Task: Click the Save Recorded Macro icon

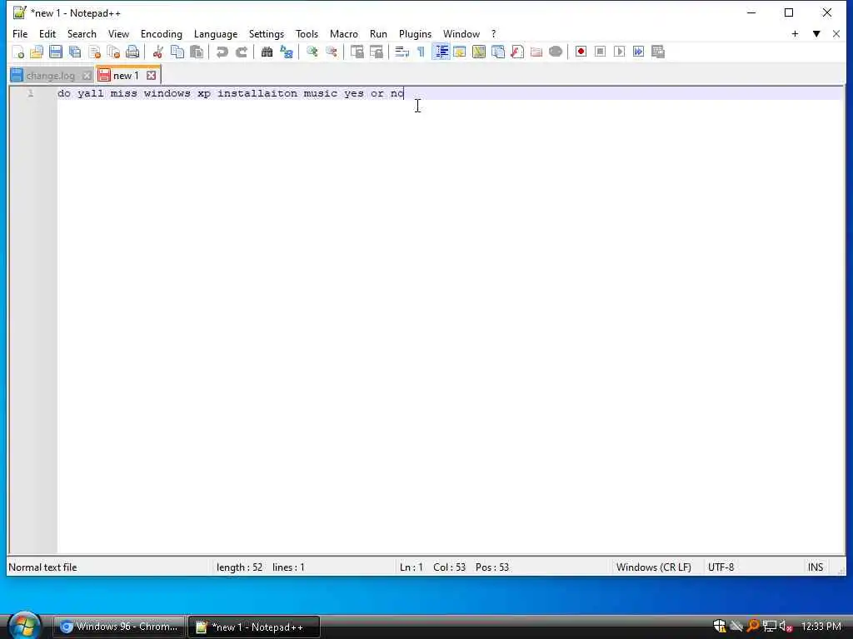Action: tap(658, 52)
